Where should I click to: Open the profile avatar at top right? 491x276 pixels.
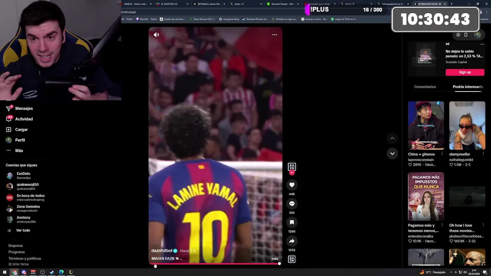pyautogui.click(x=477, y=35)
